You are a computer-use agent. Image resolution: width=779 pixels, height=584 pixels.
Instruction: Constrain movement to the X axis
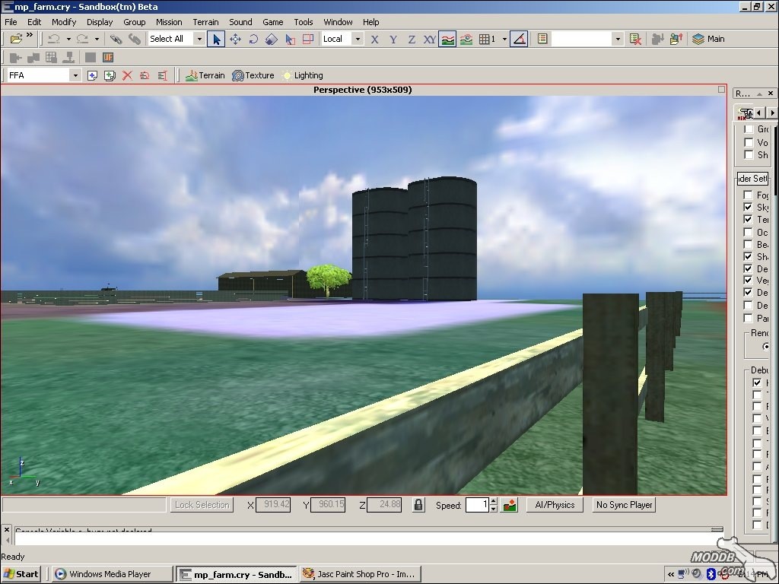tap(374, 39)
